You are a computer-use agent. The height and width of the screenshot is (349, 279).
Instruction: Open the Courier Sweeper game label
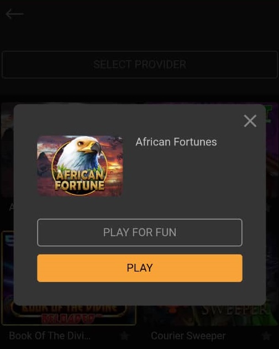(188, 336)
